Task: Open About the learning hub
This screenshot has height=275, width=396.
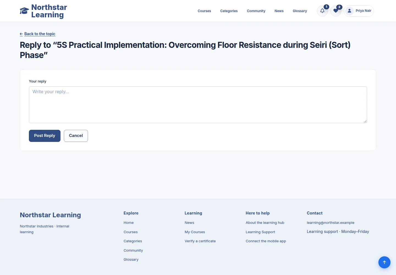Action: click(x=265, y=223)
